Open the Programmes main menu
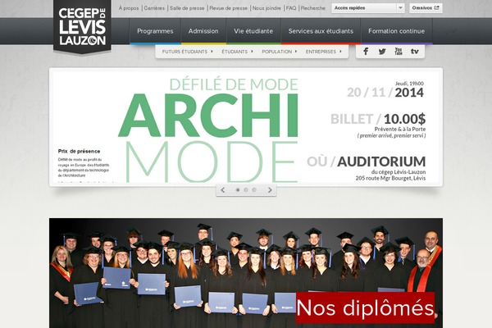 155,31
